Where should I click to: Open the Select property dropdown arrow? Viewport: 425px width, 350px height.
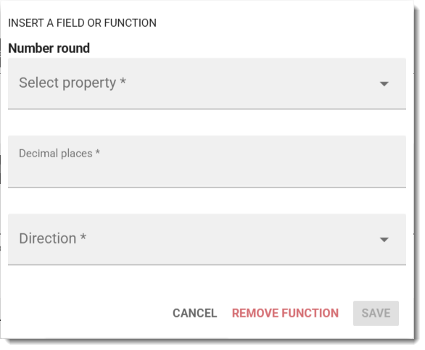384,84
